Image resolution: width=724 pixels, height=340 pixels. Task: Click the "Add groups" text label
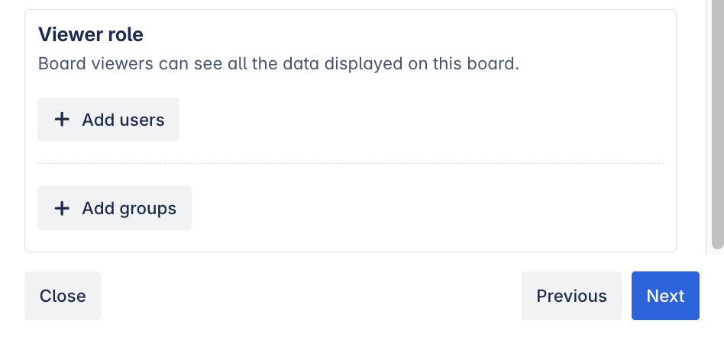pos(129,208)
